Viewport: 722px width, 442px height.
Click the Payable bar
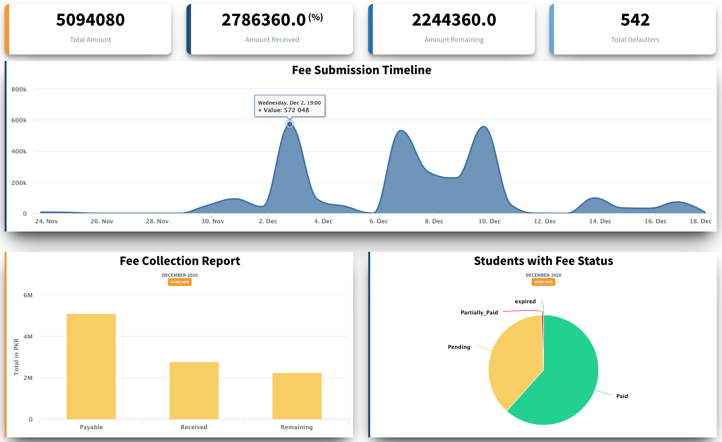[x=91, y=366]
